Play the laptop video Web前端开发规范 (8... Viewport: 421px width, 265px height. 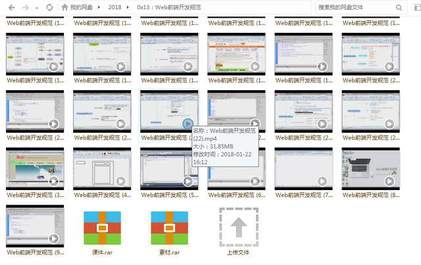[x=389, y=181]
